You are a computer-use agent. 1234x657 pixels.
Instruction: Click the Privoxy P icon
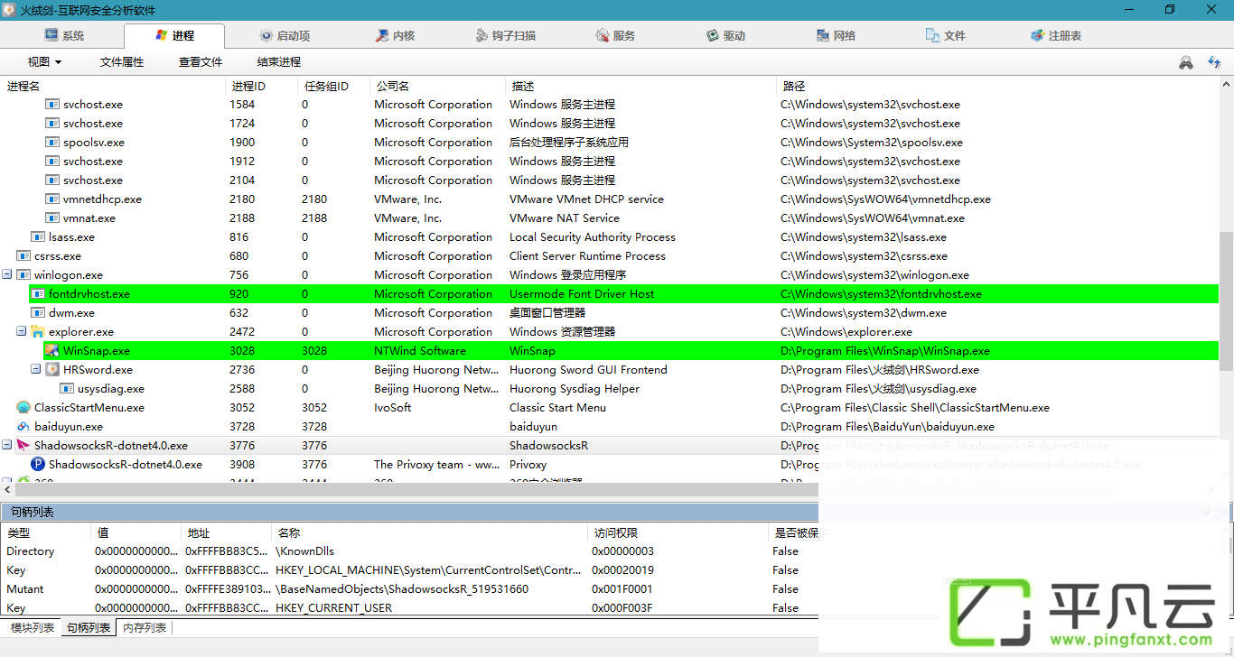(x=38, y=464)
